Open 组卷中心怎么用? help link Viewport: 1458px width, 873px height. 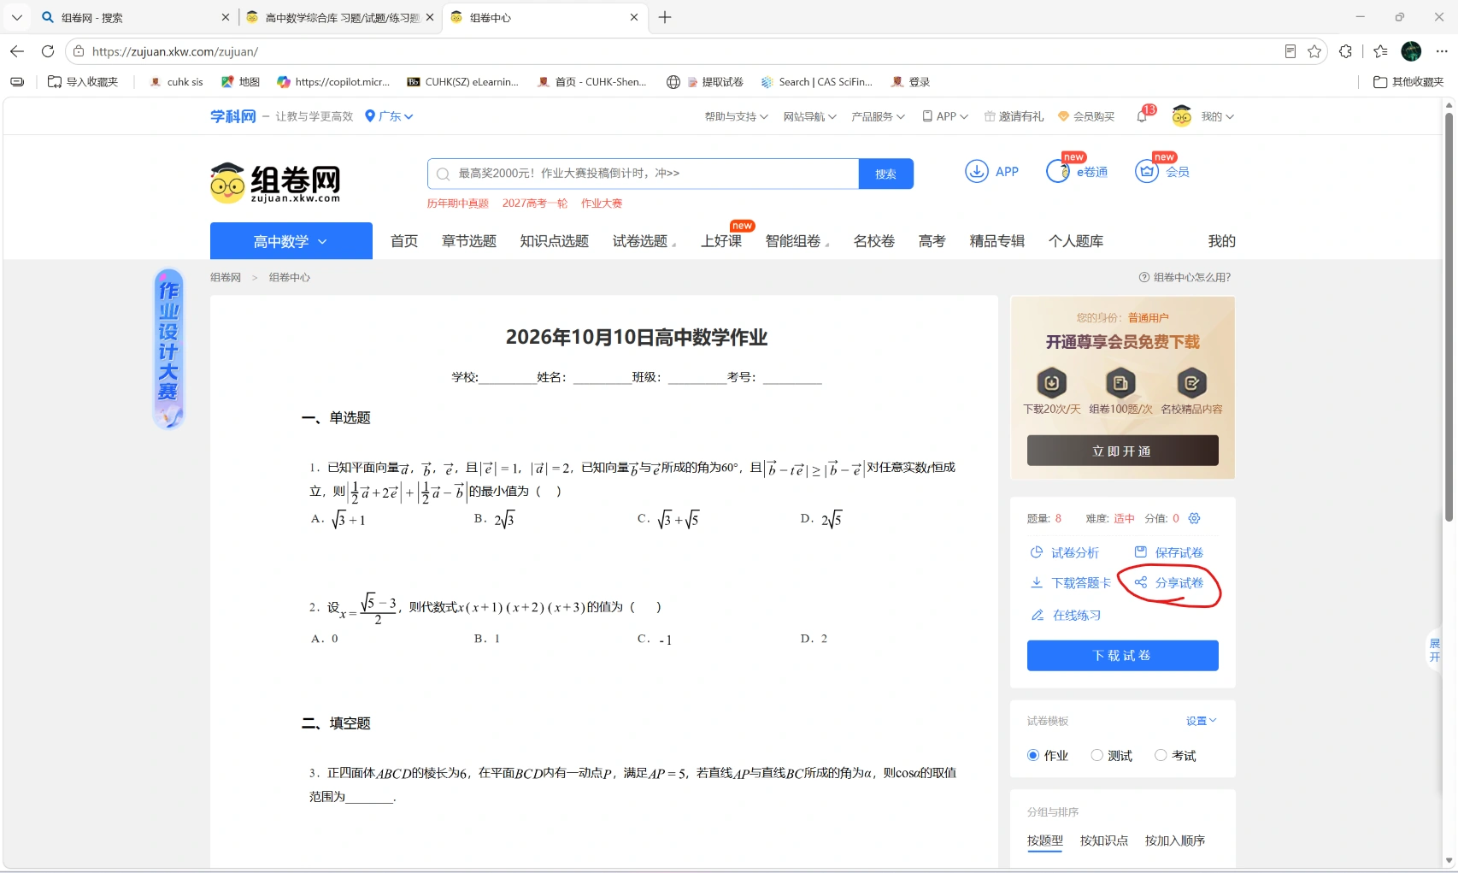[1185, 277]
